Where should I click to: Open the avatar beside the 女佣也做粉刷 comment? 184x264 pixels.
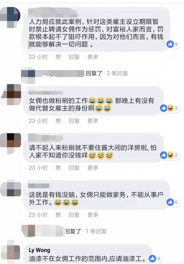[x=11, y=94]
